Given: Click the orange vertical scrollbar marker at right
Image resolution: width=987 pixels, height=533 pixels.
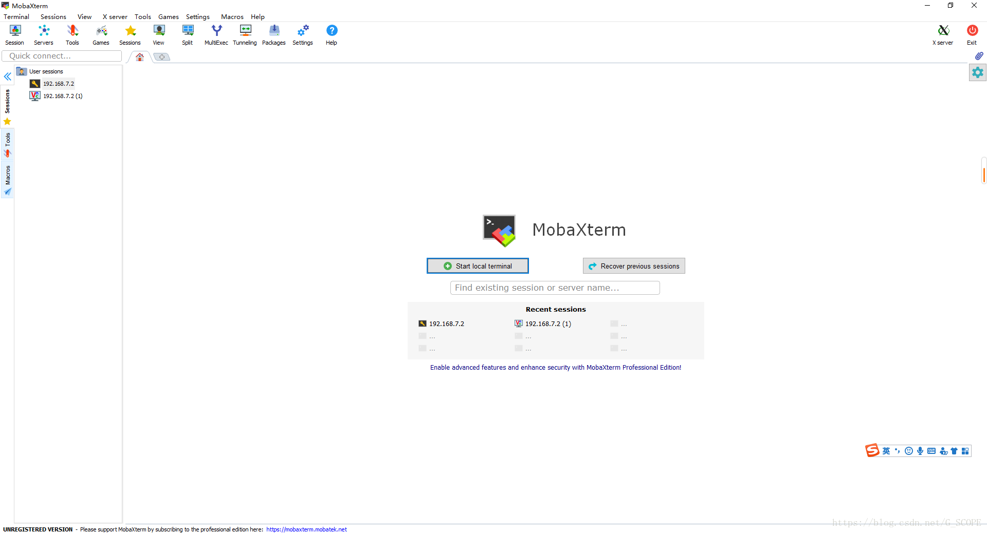Looking at the screenshot, I should (x=984, y=175).
